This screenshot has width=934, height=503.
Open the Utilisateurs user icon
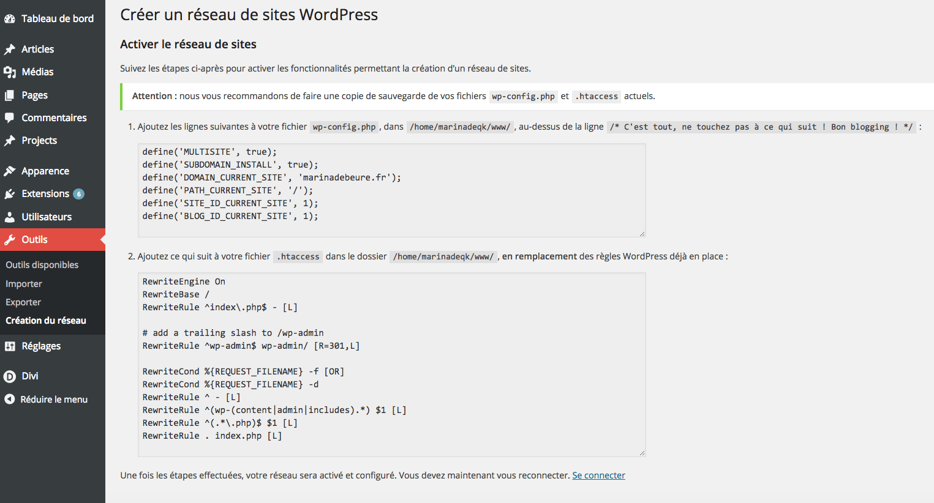point(10,217)
